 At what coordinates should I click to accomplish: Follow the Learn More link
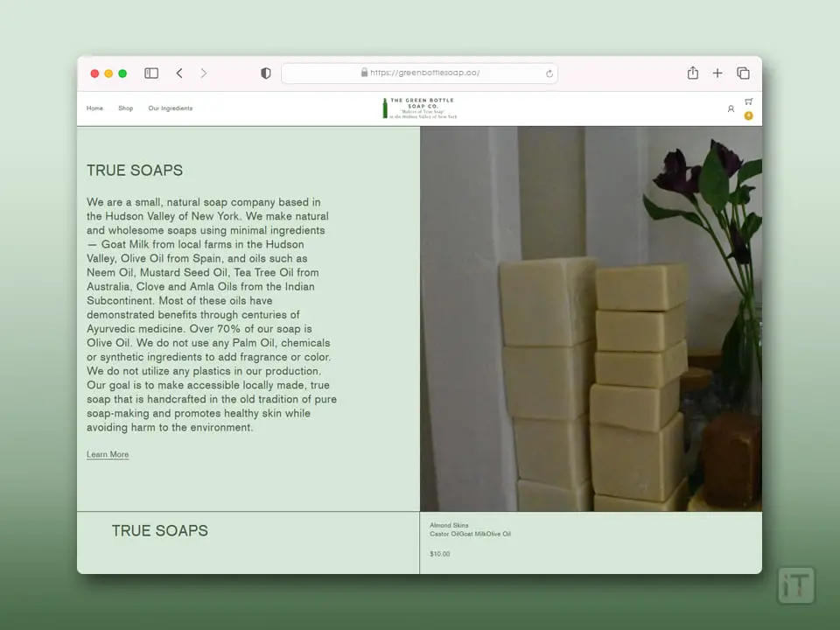[x=108, y=455]
